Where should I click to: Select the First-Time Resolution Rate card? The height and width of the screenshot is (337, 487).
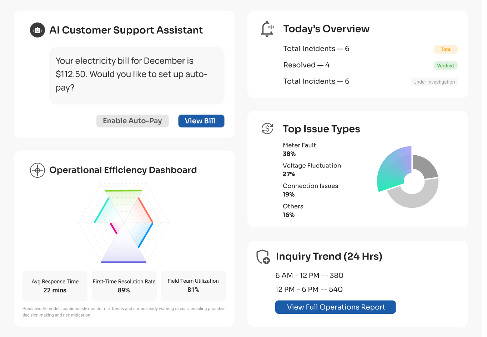point(124,286)
